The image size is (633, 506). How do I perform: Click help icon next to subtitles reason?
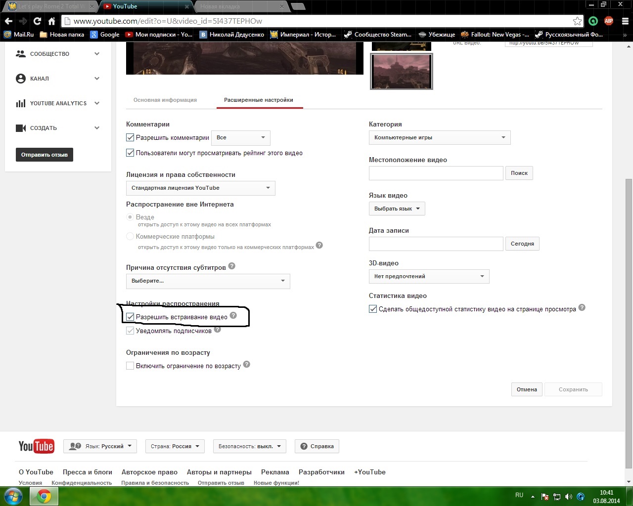pos(231,266)
